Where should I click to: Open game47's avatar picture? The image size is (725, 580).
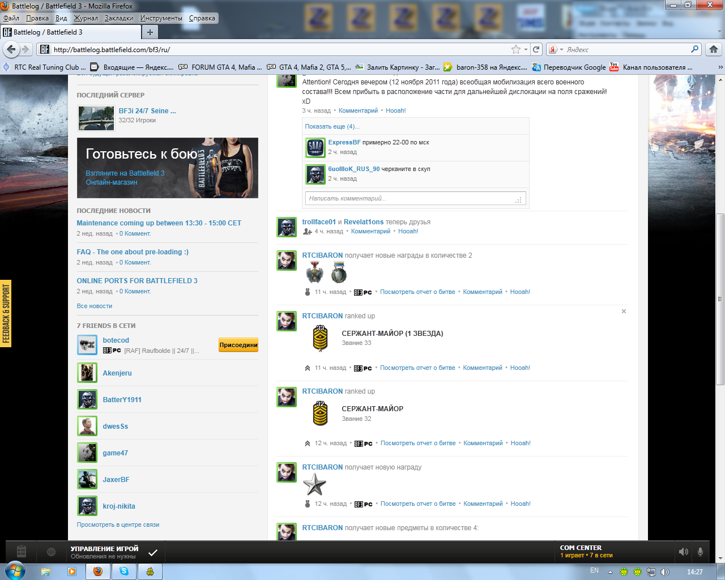click(x=87, y=453)
